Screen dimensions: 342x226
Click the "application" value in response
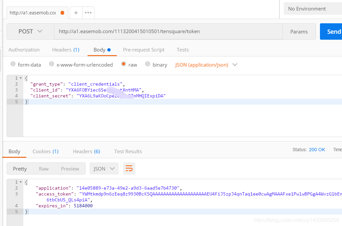pyautogui.click(x=128, y=188)
